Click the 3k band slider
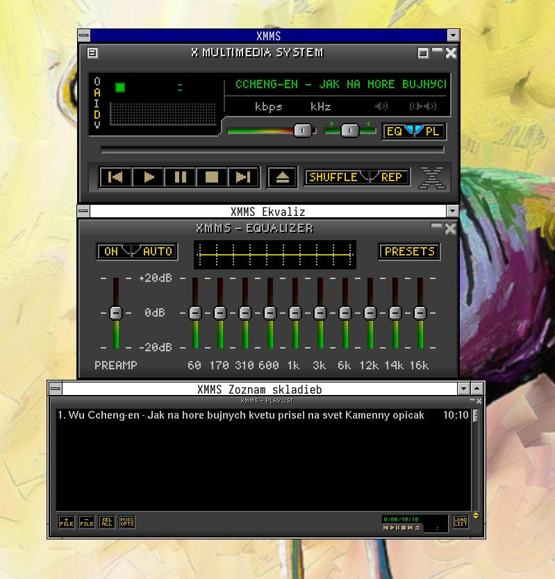This screenshot has width=555, height=579. (x=320, y=313)
